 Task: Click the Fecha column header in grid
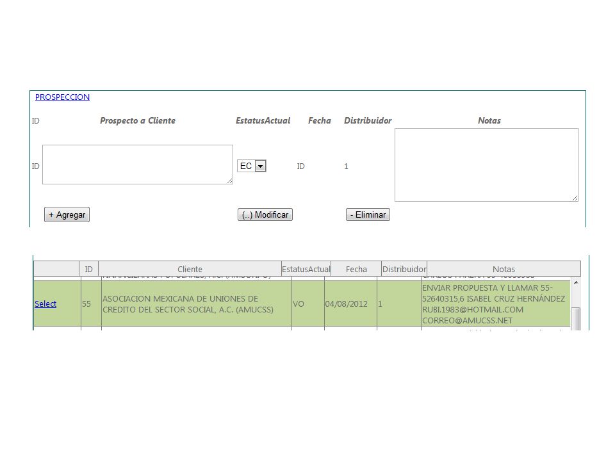(356, 269)
